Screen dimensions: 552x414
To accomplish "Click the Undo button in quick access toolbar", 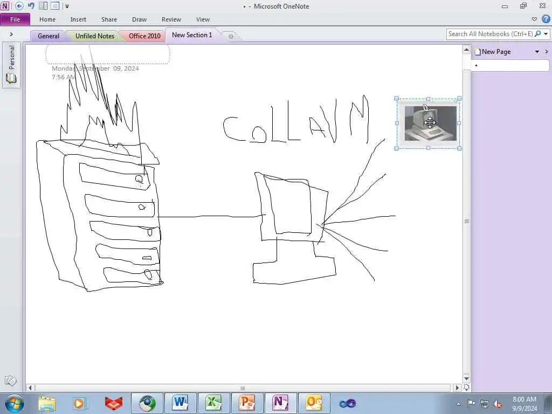I will 31,6.
